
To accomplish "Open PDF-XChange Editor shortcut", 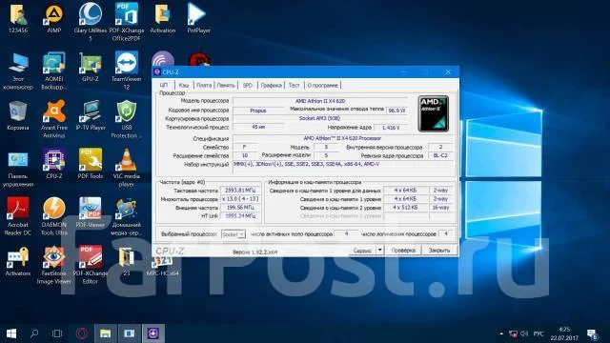I will [x=91, y=265].
